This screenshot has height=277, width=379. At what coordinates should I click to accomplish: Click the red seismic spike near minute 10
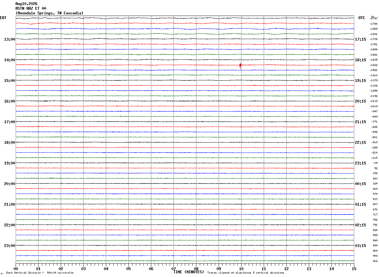pyautogui.click(x=240, y=65)
